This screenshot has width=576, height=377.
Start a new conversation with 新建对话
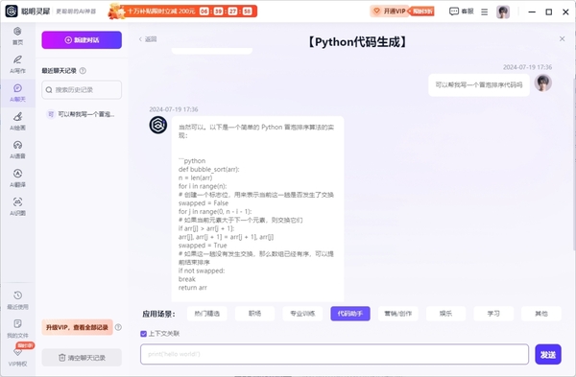(82, 40)
